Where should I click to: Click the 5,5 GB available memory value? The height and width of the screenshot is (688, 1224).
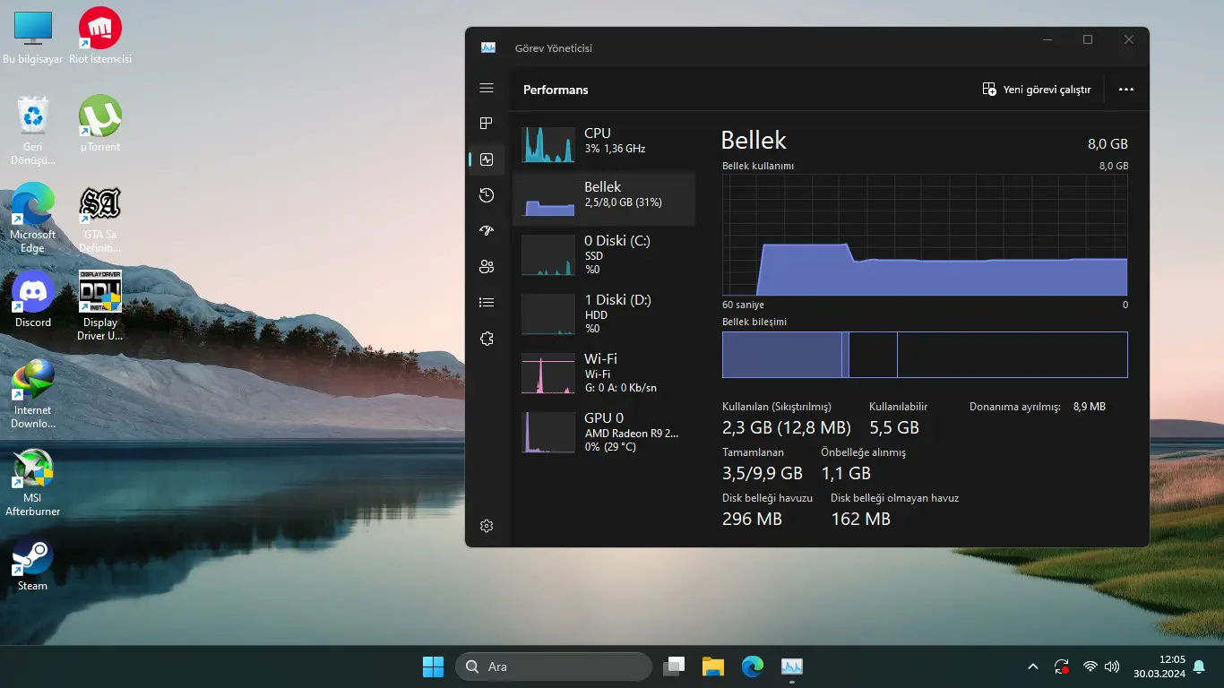pos(894,428)
